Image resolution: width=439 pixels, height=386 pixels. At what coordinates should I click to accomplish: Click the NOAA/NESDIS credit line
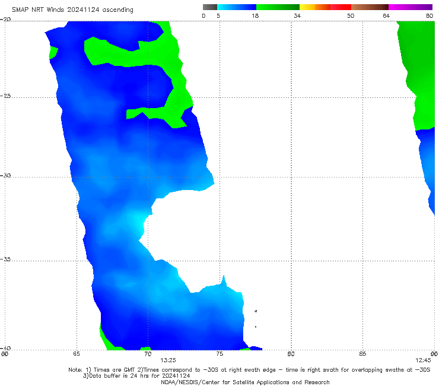tap(245, 382)
